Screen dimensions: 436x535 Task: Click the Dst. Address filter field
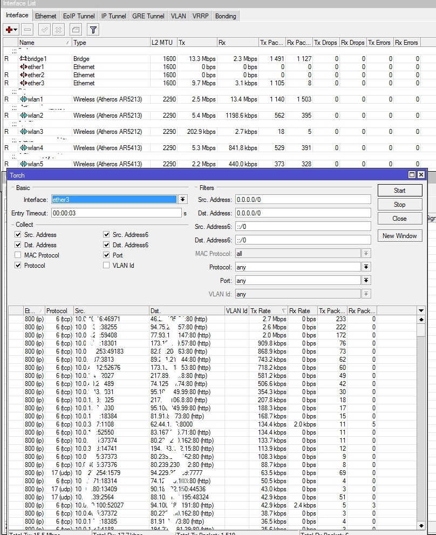coord(303,213)
